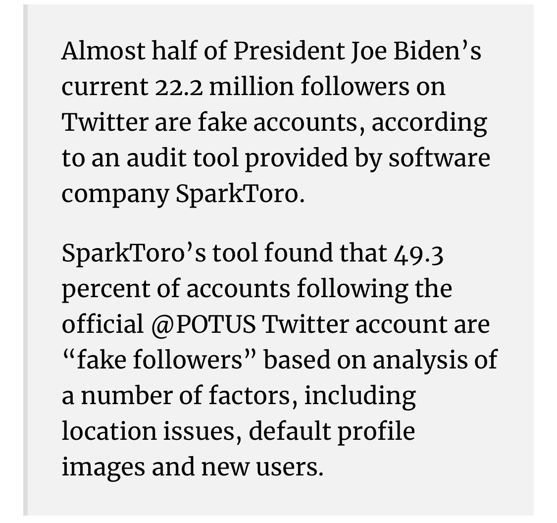Screen dimensions: 557x523
Task: Click the word "Almost" opening the quote
Action: (x=103, y=51)
